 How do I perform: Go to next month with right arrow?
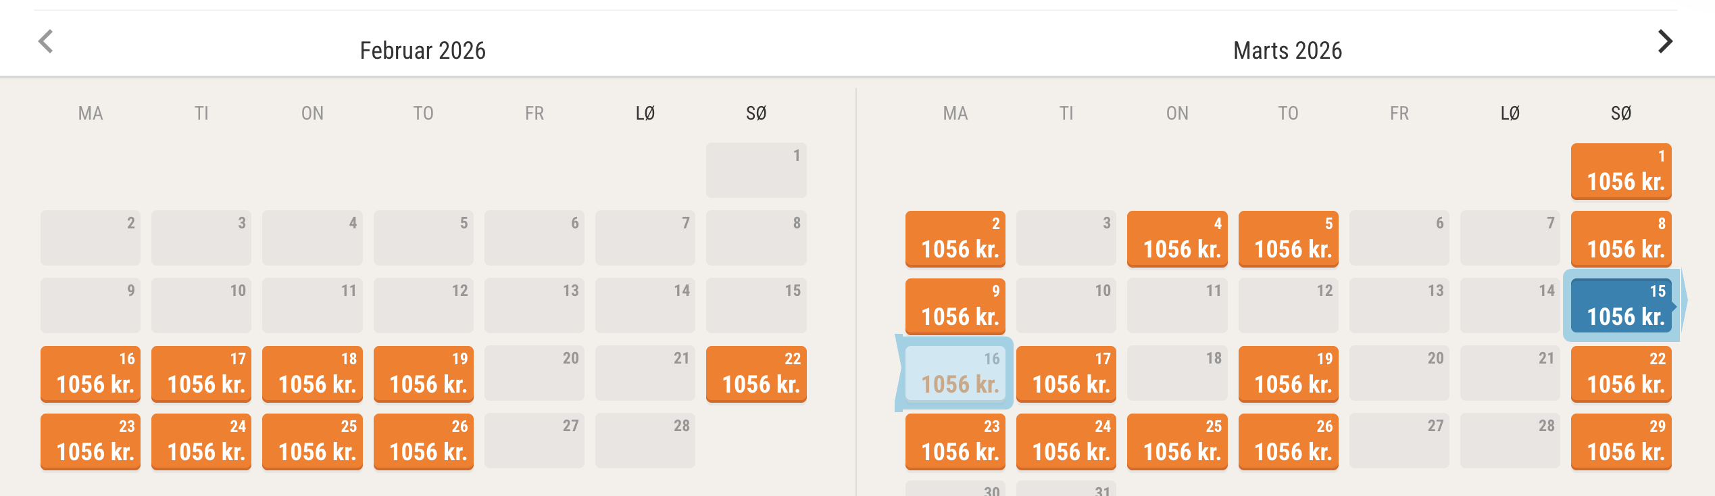coord(1665,42)
